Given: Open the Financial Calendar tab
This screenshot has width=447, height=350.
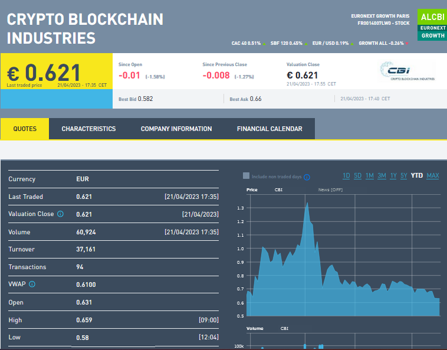Looking at the screenshot, I should point(269,129).
